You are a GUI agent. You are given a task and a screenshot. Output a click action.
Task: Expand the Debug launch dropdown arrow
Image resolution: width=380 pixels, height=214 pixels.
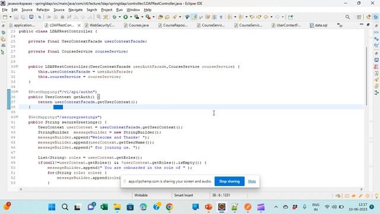click(x=119, y=17)
